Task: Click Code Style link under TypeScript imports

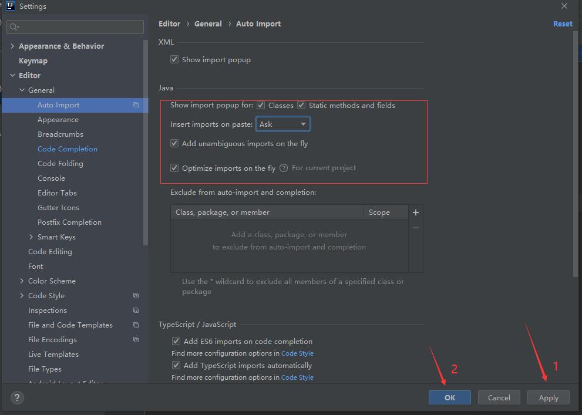Action: (297, 377)
